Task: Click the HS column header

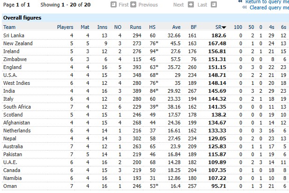Action: click(x=152, y=27)
